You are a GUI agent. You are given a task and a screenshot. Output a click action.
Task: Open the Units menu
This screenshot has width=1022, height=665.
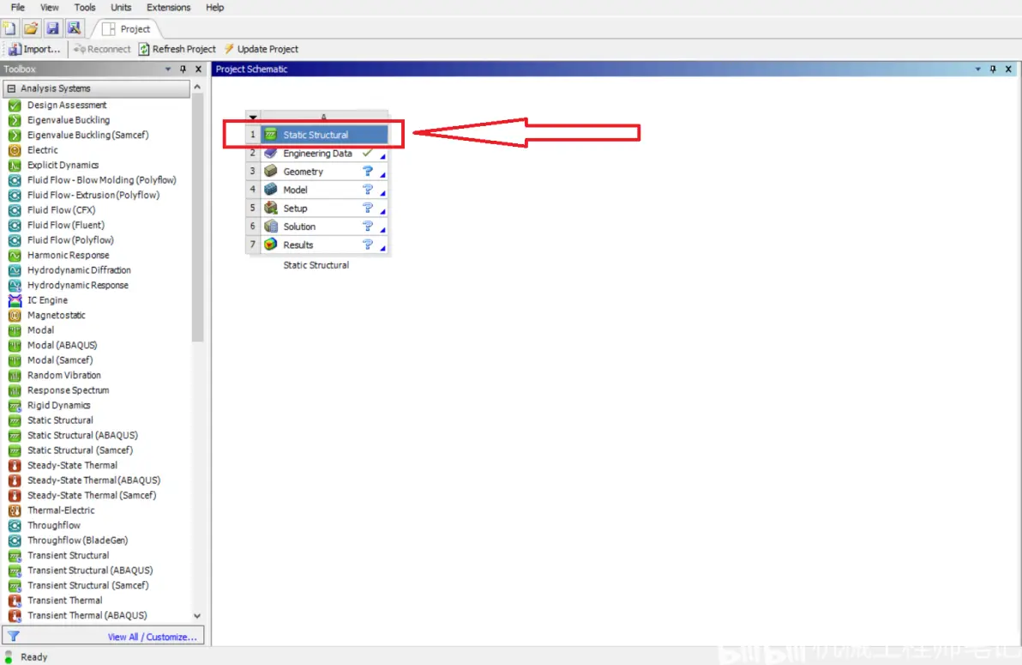[121, 7]
